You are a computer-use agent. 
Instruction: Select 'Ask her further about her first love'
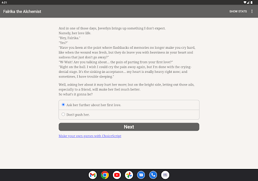[x=129, y=105]
